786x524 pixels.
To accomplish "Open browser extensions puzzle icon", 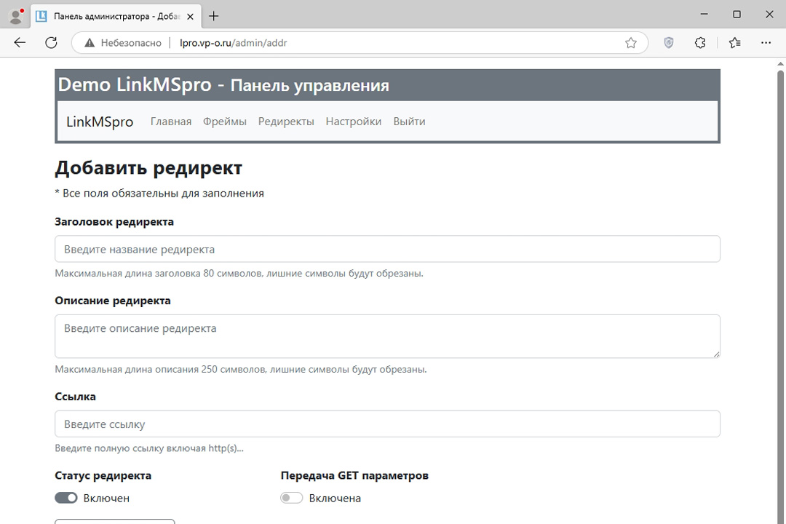I will [x=700, y=43].
